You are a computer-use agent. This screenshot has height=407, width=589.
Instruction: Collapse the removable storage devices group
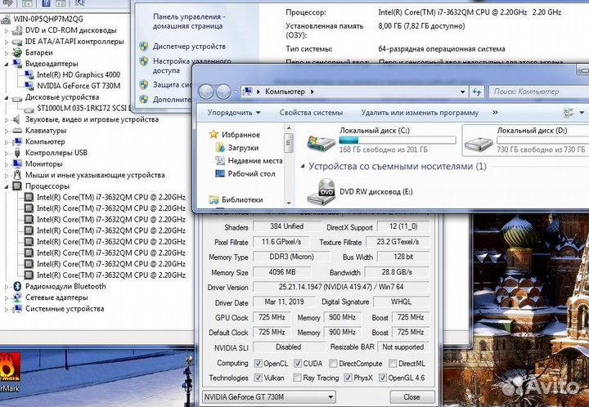click(x=303, y=166)
